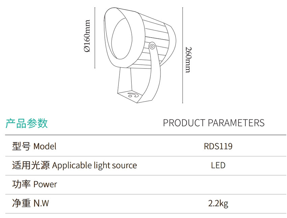Select the 净重 N.W row label

coord(30,203)
